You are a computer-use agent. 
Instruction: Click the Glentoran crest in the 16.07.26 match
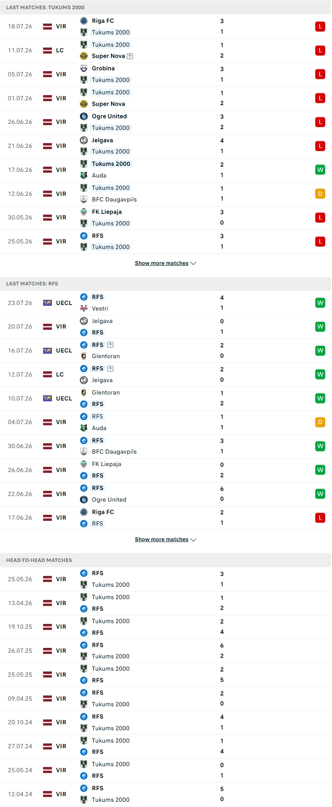pos(84,356)
